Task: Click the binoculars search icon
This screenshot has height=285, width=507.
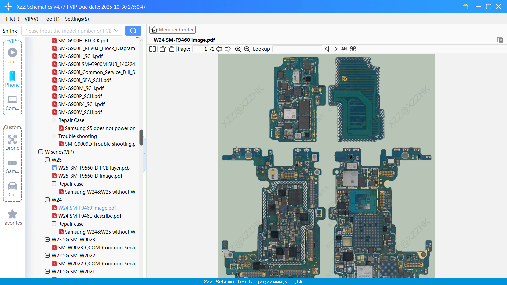Action: click(x=353, y=49)
